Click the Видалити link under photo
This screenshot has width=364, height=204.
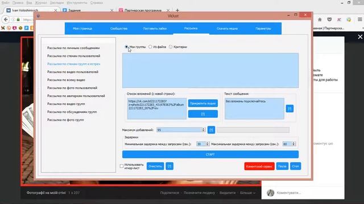point(227,193)
